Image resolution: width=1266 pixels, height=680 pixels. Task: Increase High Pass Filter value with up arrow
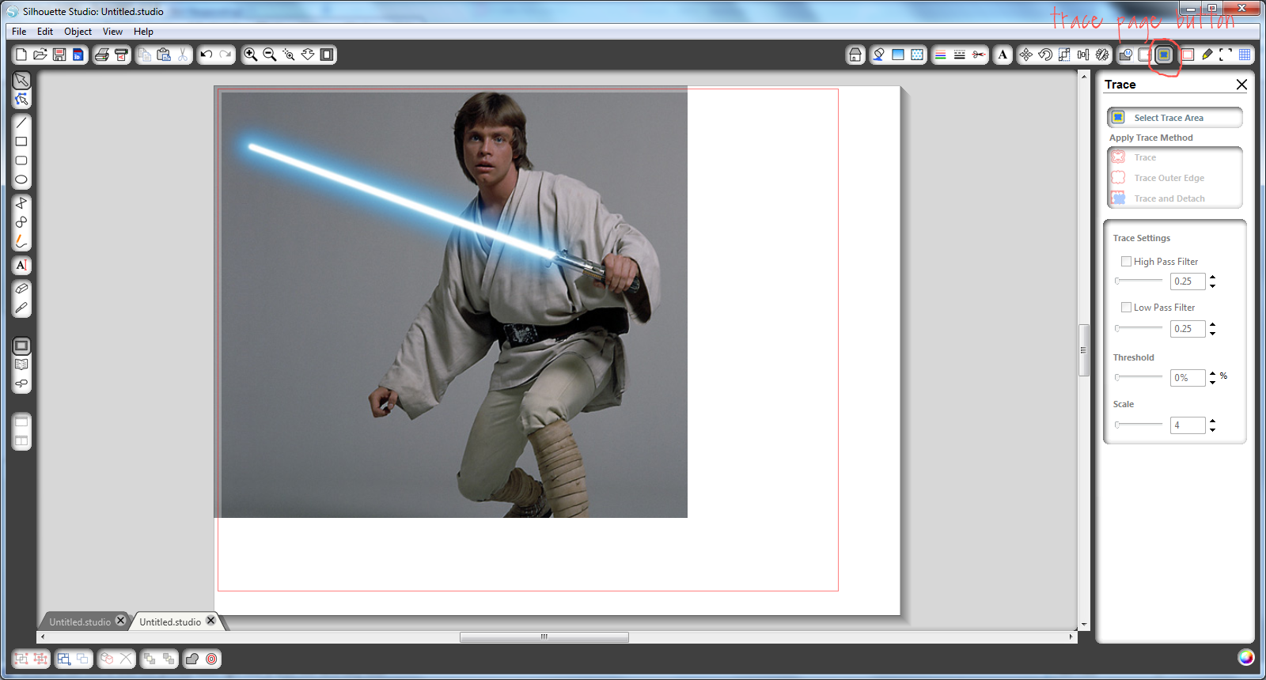tap(1212, 277)
